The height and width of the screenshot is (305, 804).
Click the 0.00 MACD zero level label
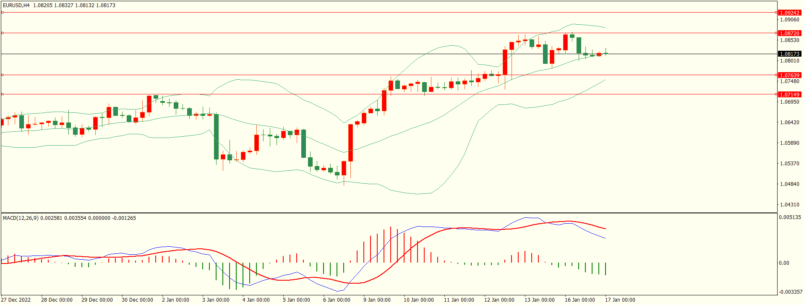point(784,263)
